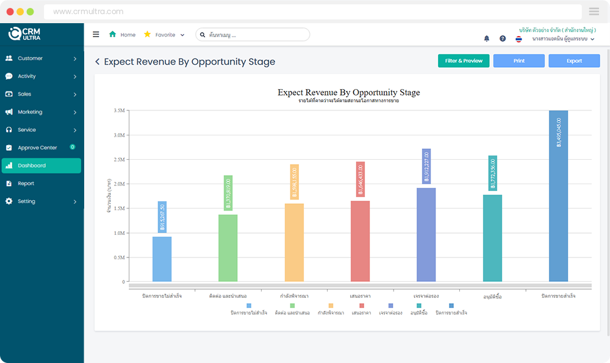Click the tallest blue ฿3,495,045 bar
Image resolution: width=610 pixels, height=363 pixels.
point(558,196)
